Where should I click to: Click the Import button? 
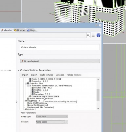(25, 75)
